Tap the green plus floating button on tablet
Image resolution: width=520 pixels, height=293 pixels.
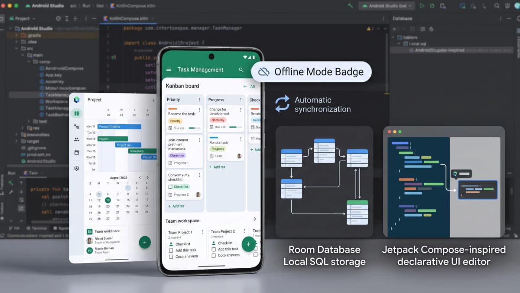145,242
